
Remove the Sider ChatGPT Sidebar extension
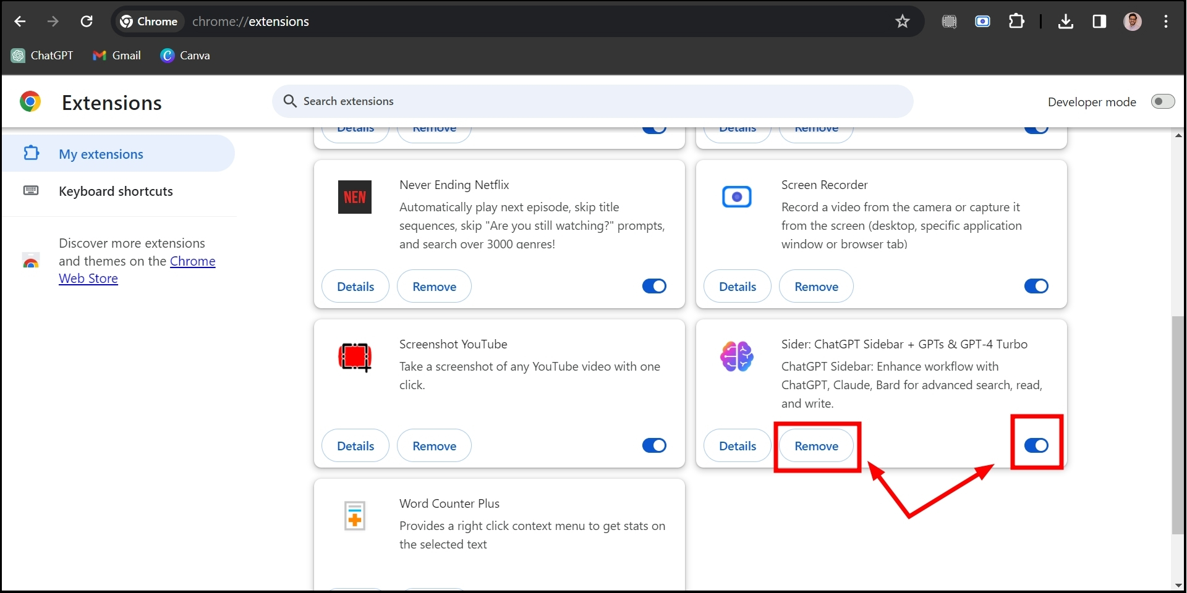tap(816, 446)
